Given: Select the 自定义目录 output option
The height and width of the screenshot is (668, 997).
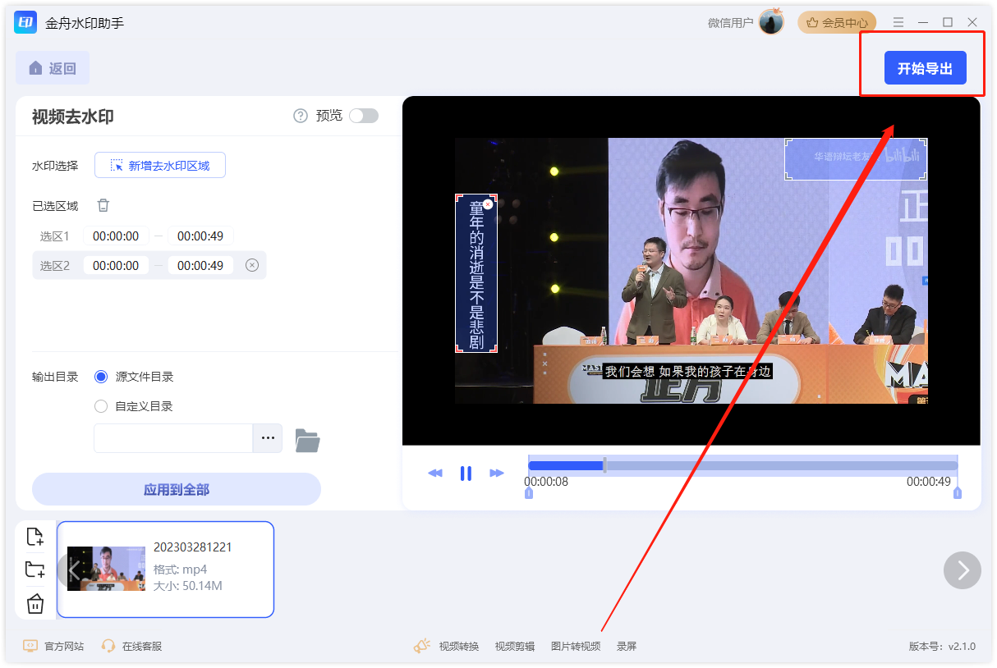Looking at the screenshot, I should coord(100,405).
